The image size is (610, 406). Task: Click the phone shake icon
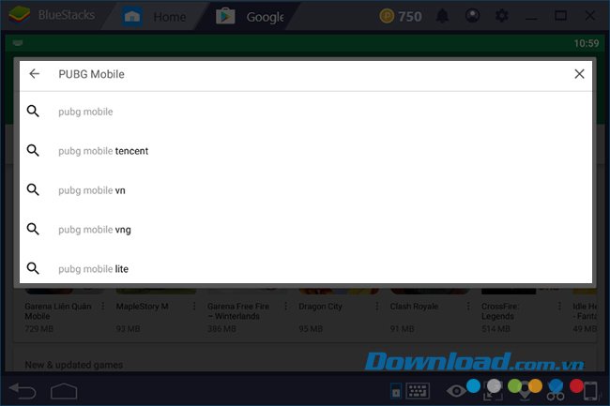tap(590, 391)
